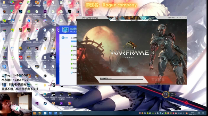Open the QQ penguin desktop icon
Screen dimensions: 208x116
point(20,3)
